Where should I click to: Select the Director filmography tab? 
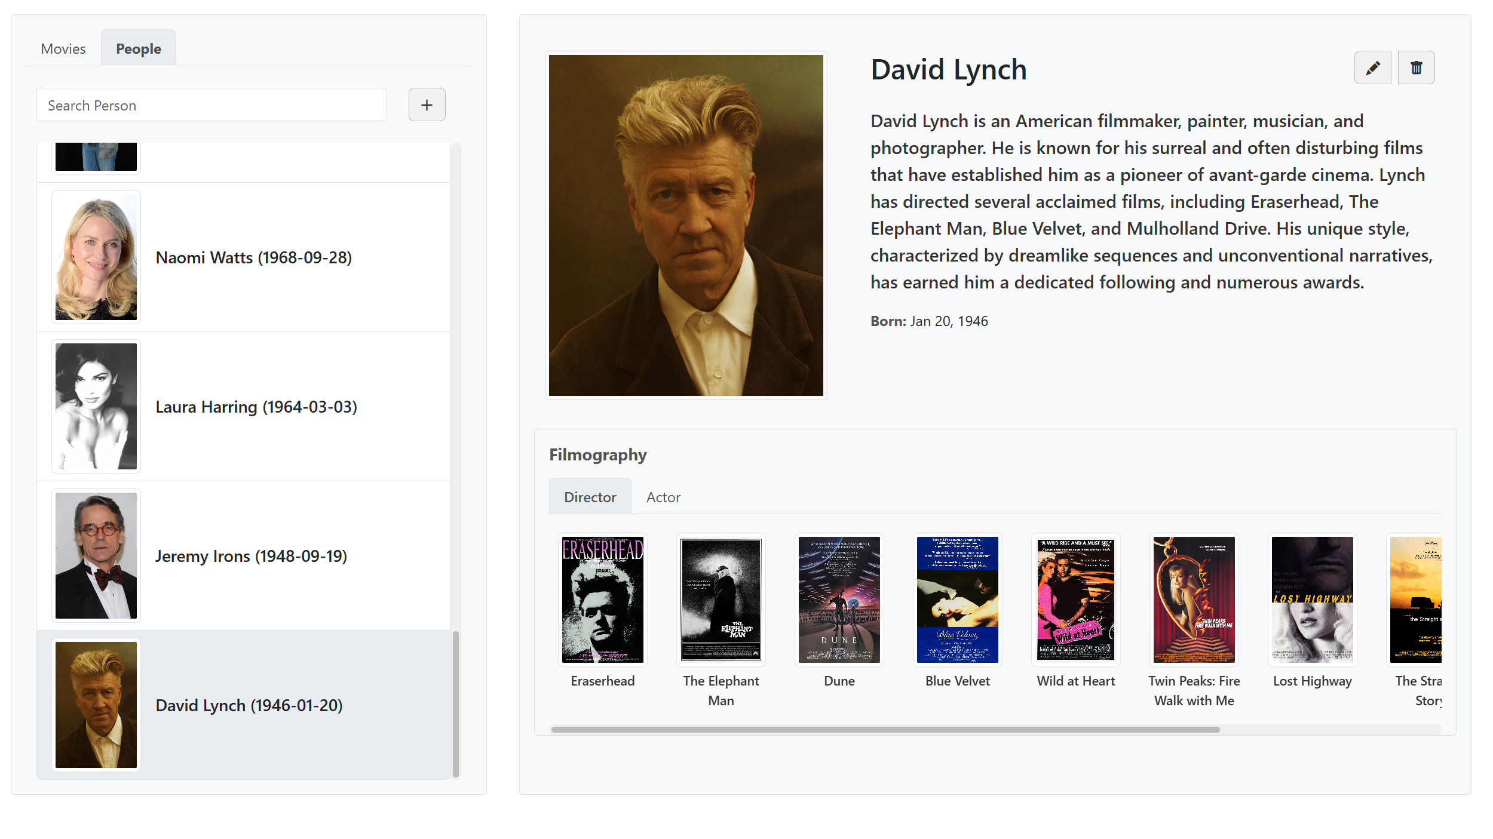[x=590, y=497]
